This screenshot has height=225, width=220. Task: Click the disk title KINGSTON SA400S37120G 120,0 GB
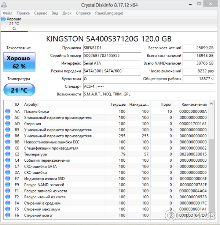coord(109,39)
